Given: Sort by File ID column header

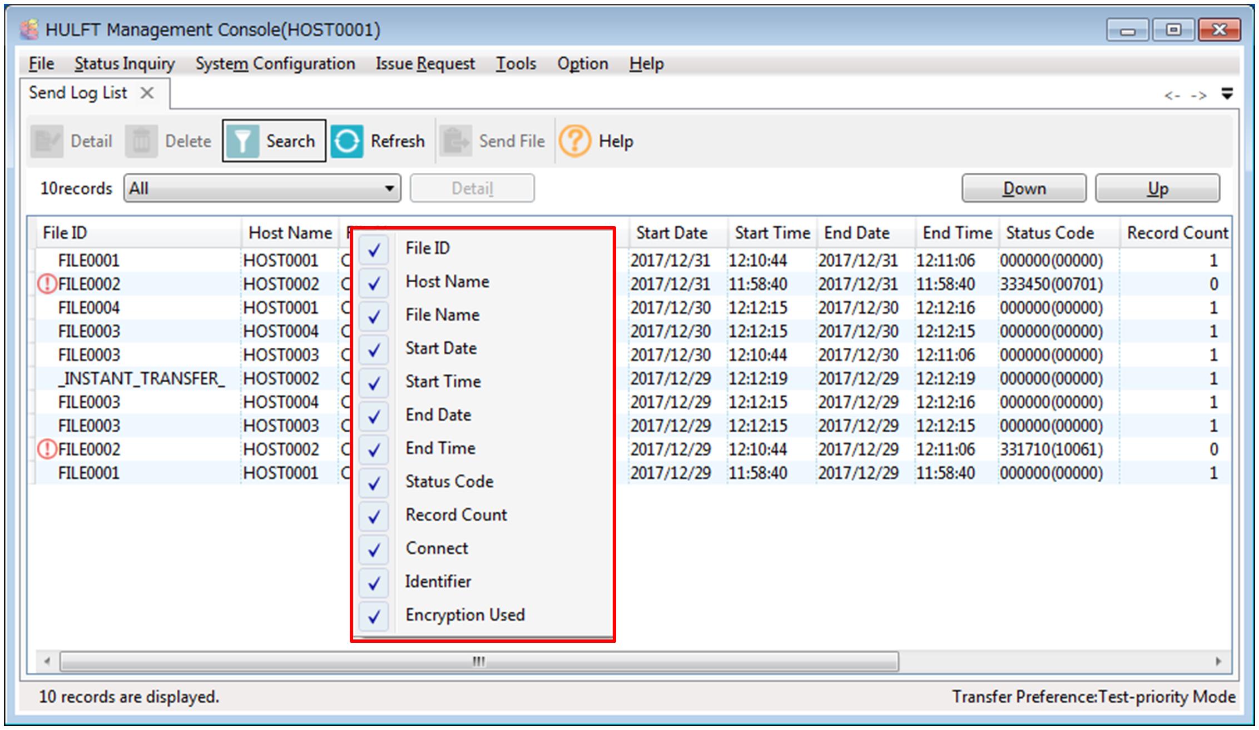Looking at the screenshot, I should 138,233.
